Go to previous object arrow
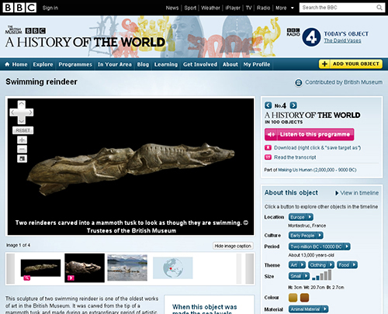 pyautogui.click(x=268, y=105)
